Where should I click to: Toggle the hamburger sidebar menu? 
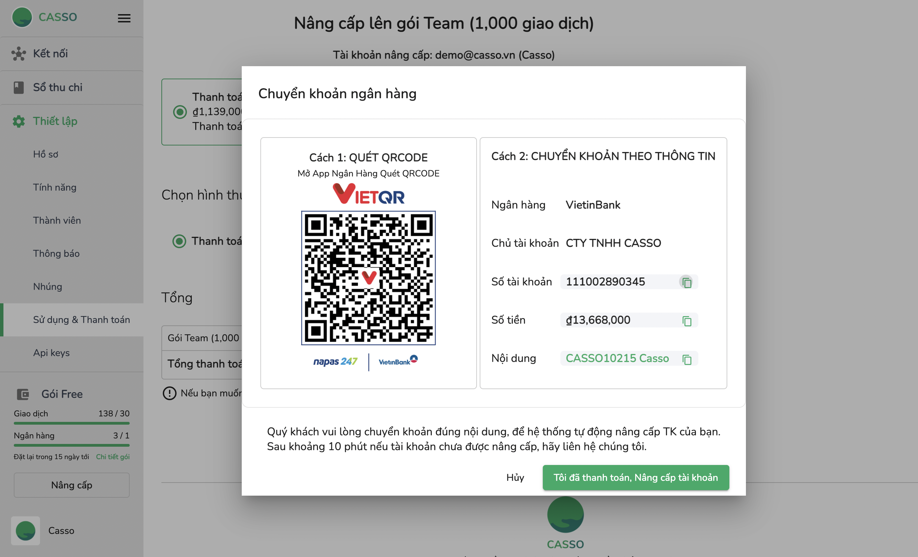click(x=124, y=18)
